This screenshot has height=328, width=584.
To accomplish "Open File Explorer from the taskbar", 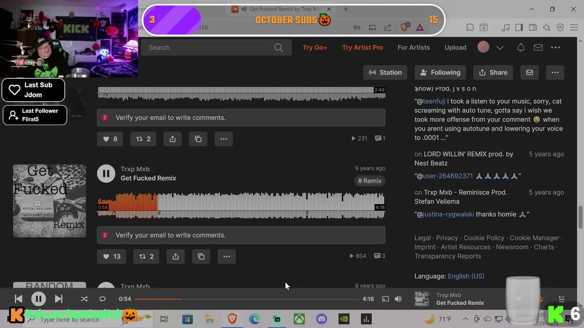I will [x=209, y=319].
